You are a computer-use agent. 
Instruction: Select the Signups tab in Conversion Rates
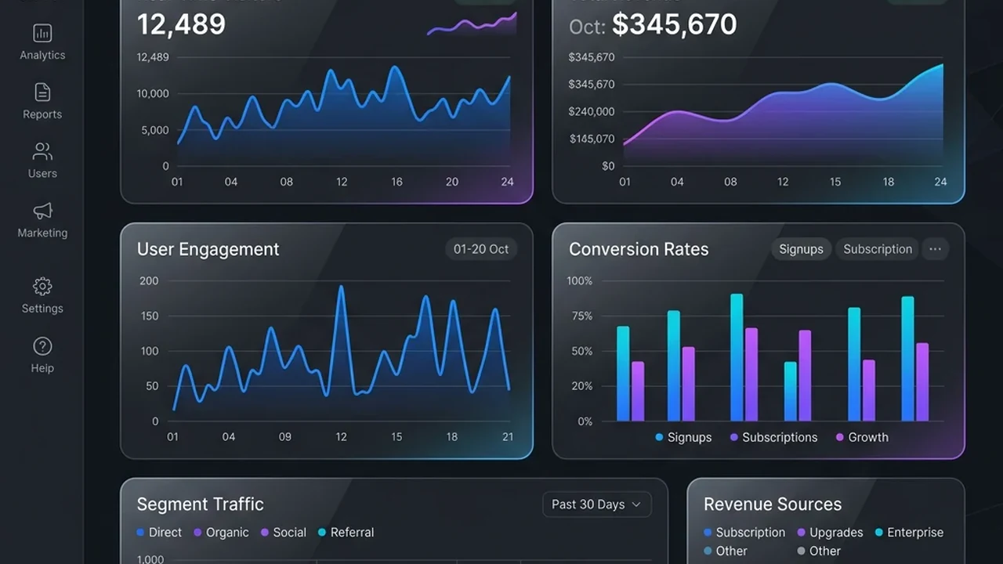click(x=801, y=249)
